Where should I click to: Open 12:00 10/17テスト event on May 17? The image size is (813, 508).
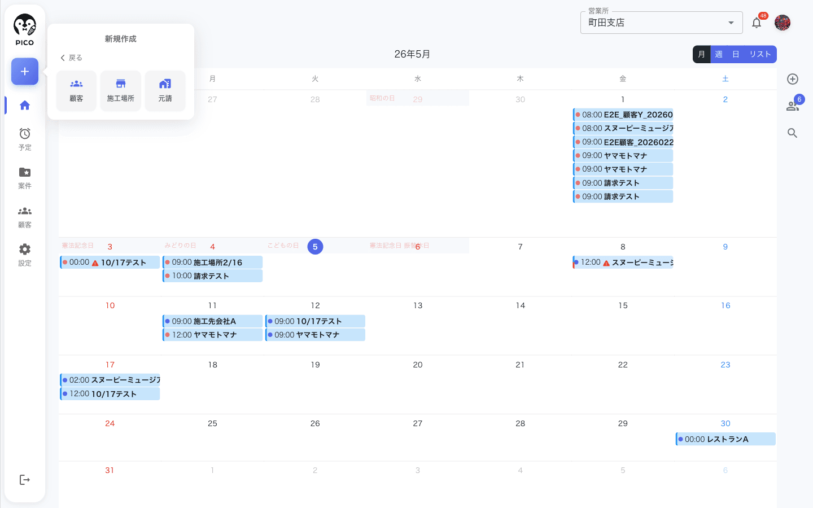(x=110, y=394)
